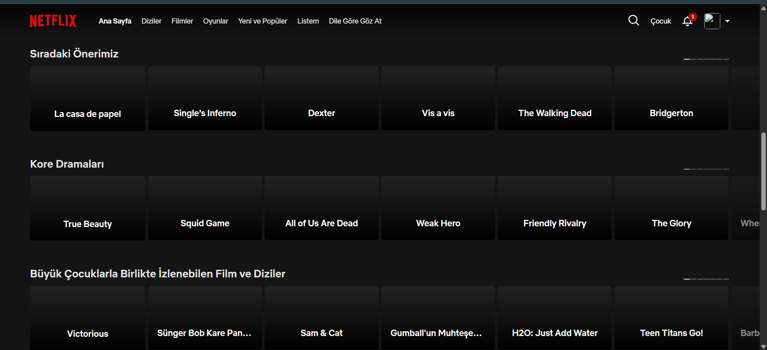Select the H2O: Just Add Water card

[555, 318]
